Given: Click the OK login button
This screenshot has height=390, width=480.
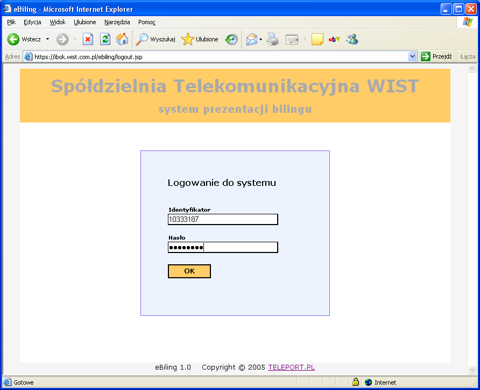Looking at the screenshot, I should click(x=189, y=271).
